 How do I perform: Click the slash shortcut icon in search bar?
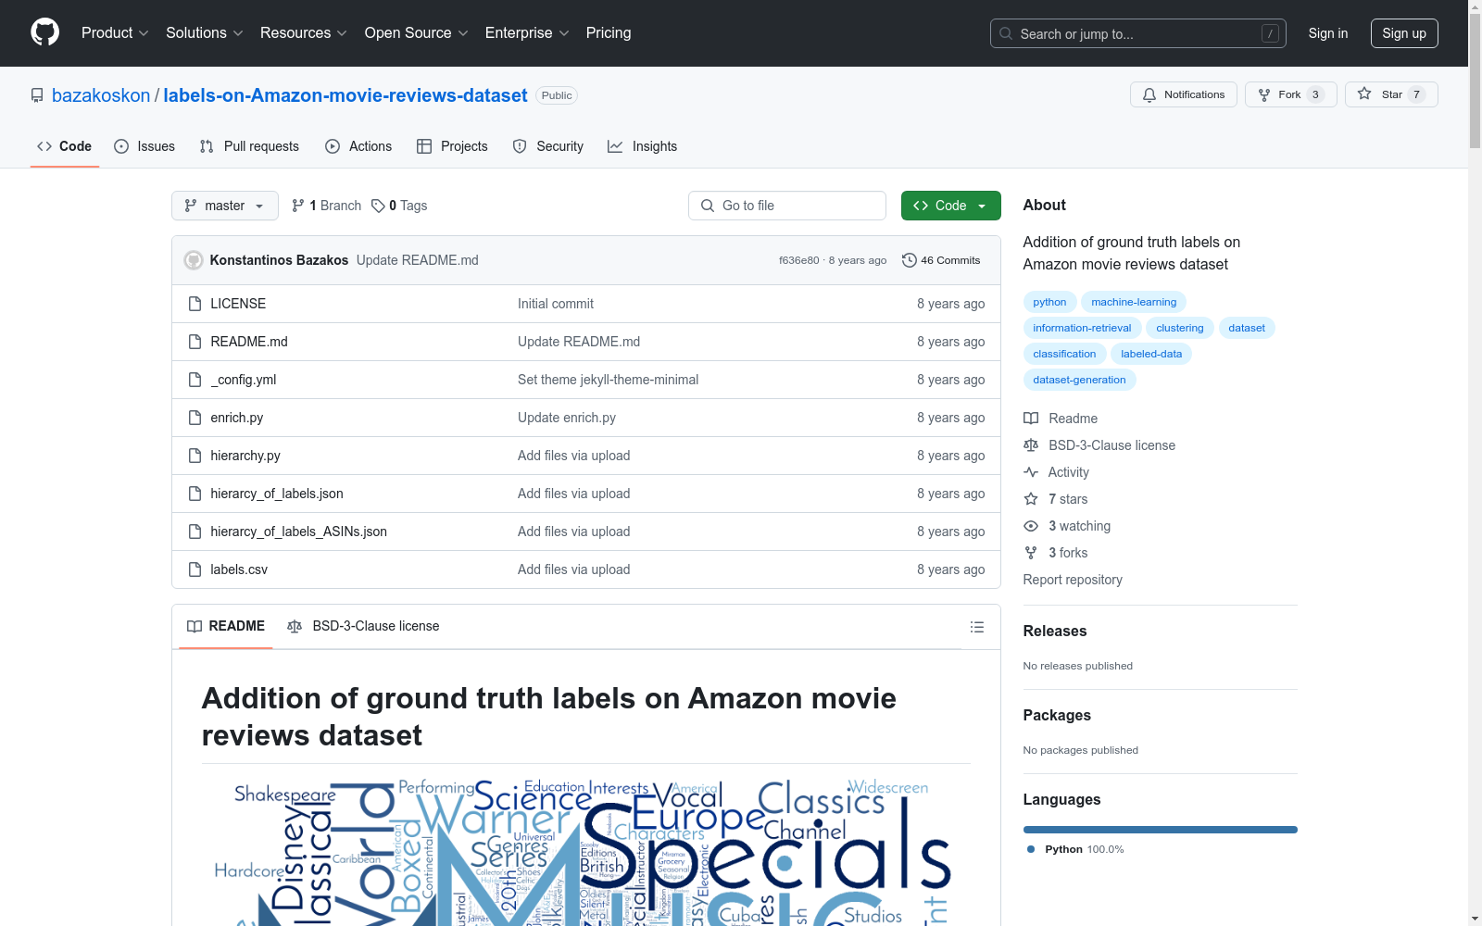pyautogui.click(x=1270, y=33)
